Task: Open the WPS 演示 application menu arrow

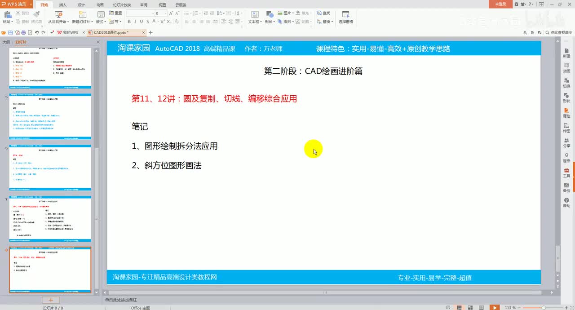Action: [x=31, y=4]
